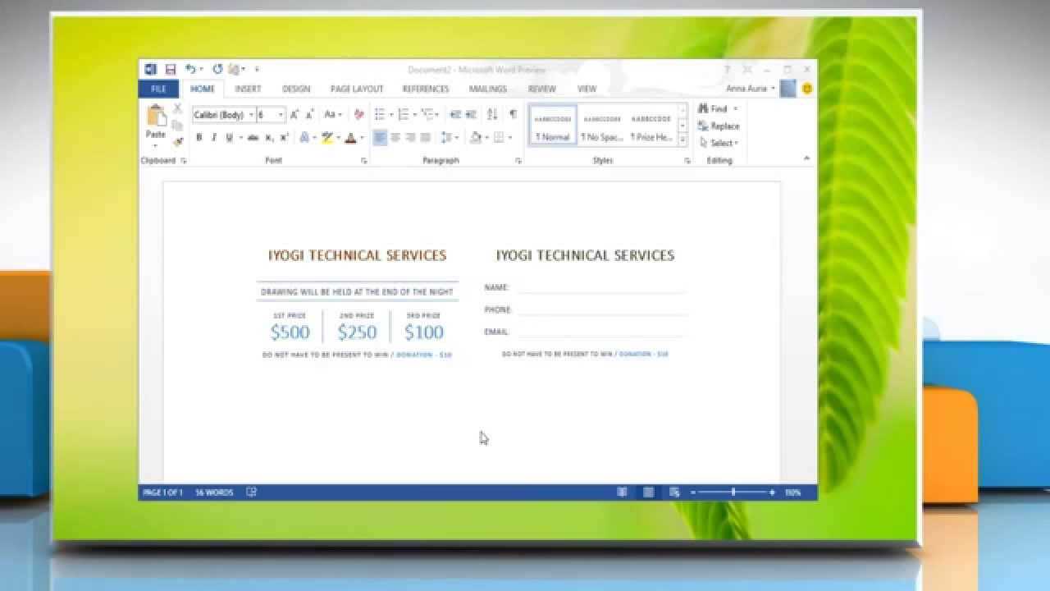Toggle Print Layout view in status bar
The image size is (1050, 591).
tap(648, 492)
